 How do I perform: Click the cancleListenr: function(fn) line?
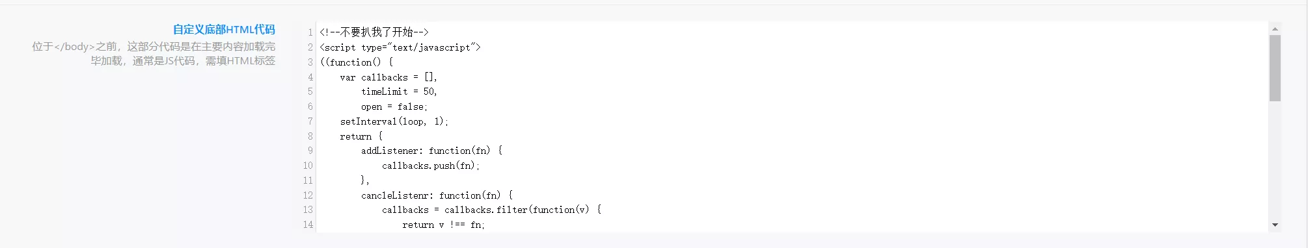pyautogui.click(x=437, y=195)
